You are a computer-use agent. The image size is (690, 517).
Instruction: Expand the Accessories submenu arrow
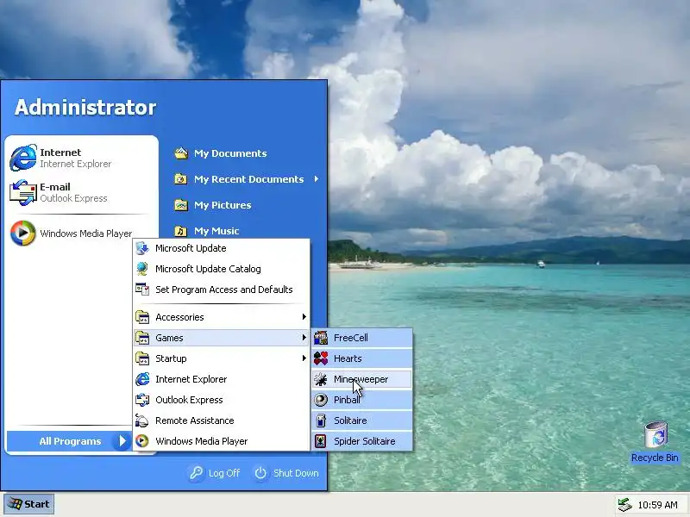point(304,317)
